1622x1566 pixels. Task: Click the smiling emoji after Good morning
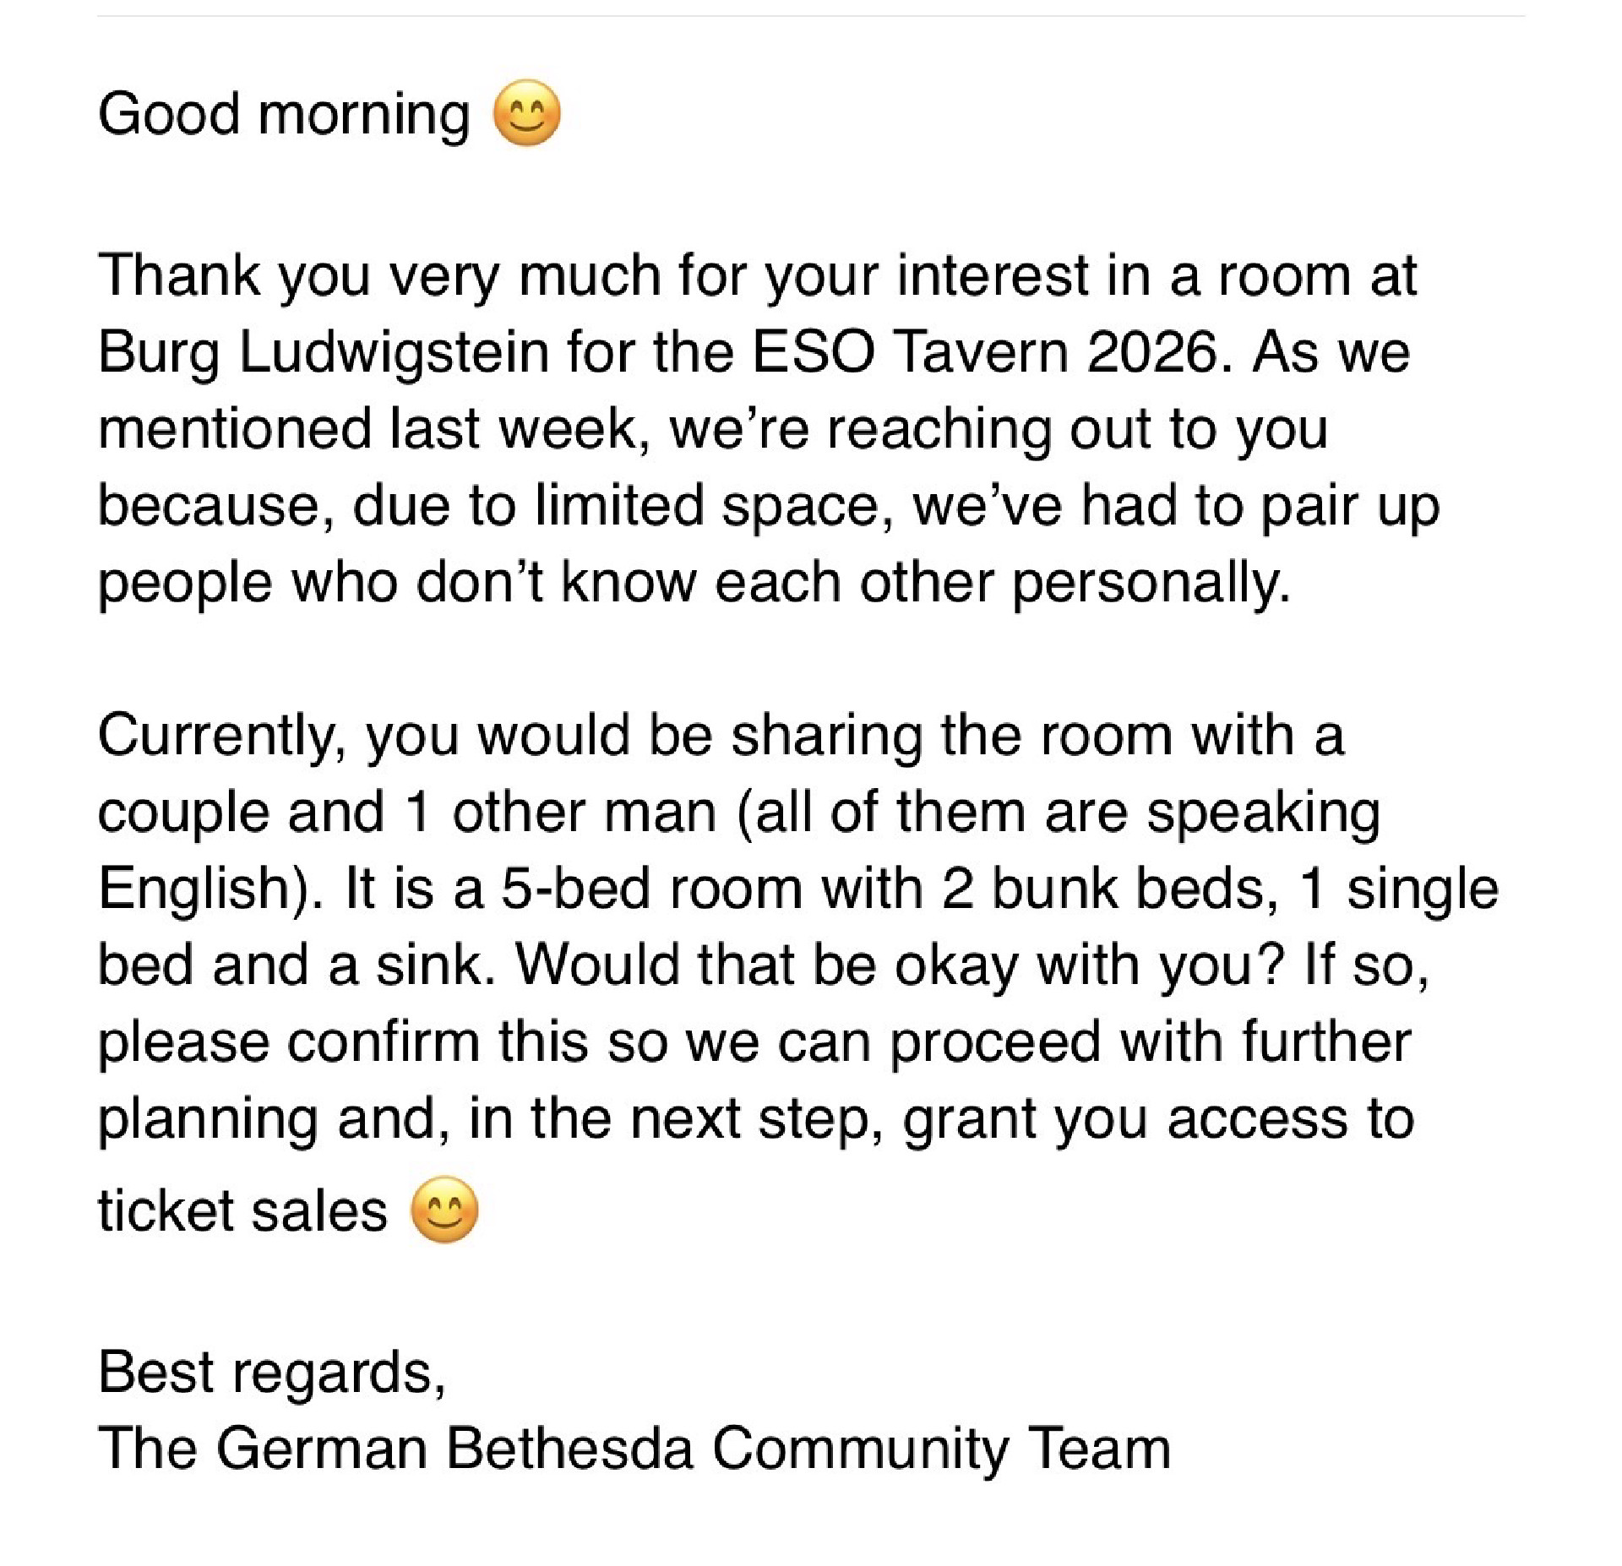click(526, 113)
